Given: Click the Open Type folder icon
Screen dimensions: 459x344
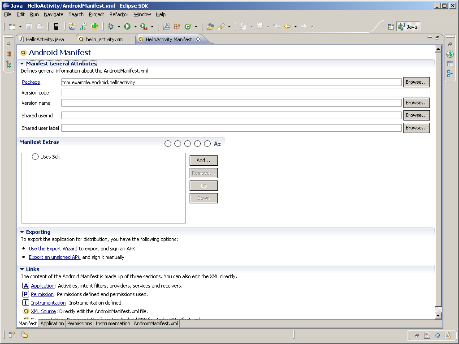Looking at the screenshot, I should click(210, 26).
